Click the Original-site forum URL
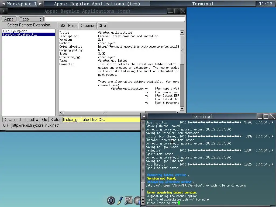Screen dimensions: 276x207 (139, 47)
